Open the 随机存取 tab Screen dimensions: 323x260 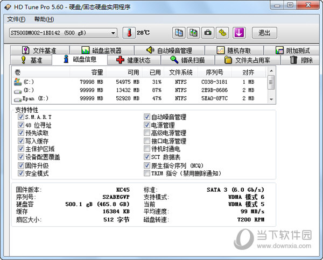(x=234, y=50)
